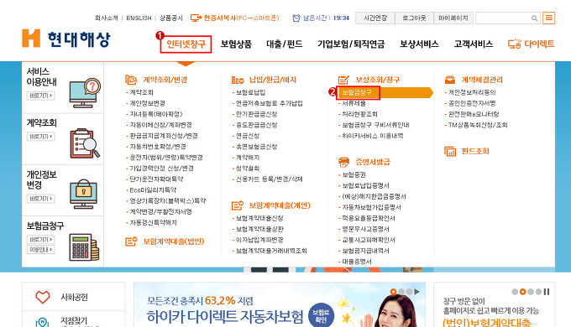Viewport: 571px width, 327px height.
Task: Open 보험금지급내역서 menu item
Action: (365, 251)
